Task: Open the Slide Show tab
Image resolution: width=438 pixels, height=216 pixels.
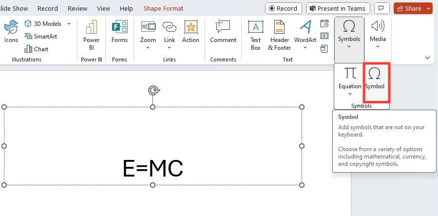Action: click(x=14, y=9)
